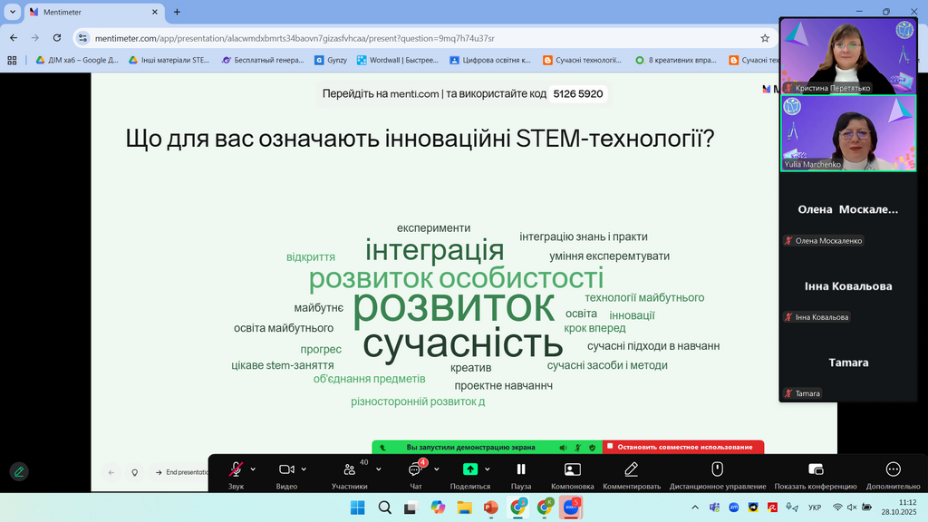Click End presentation in Mentimeter

180,472
